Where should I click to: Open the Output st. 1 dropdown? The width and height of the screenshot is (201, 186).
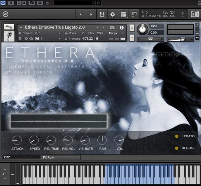(40, 33)
